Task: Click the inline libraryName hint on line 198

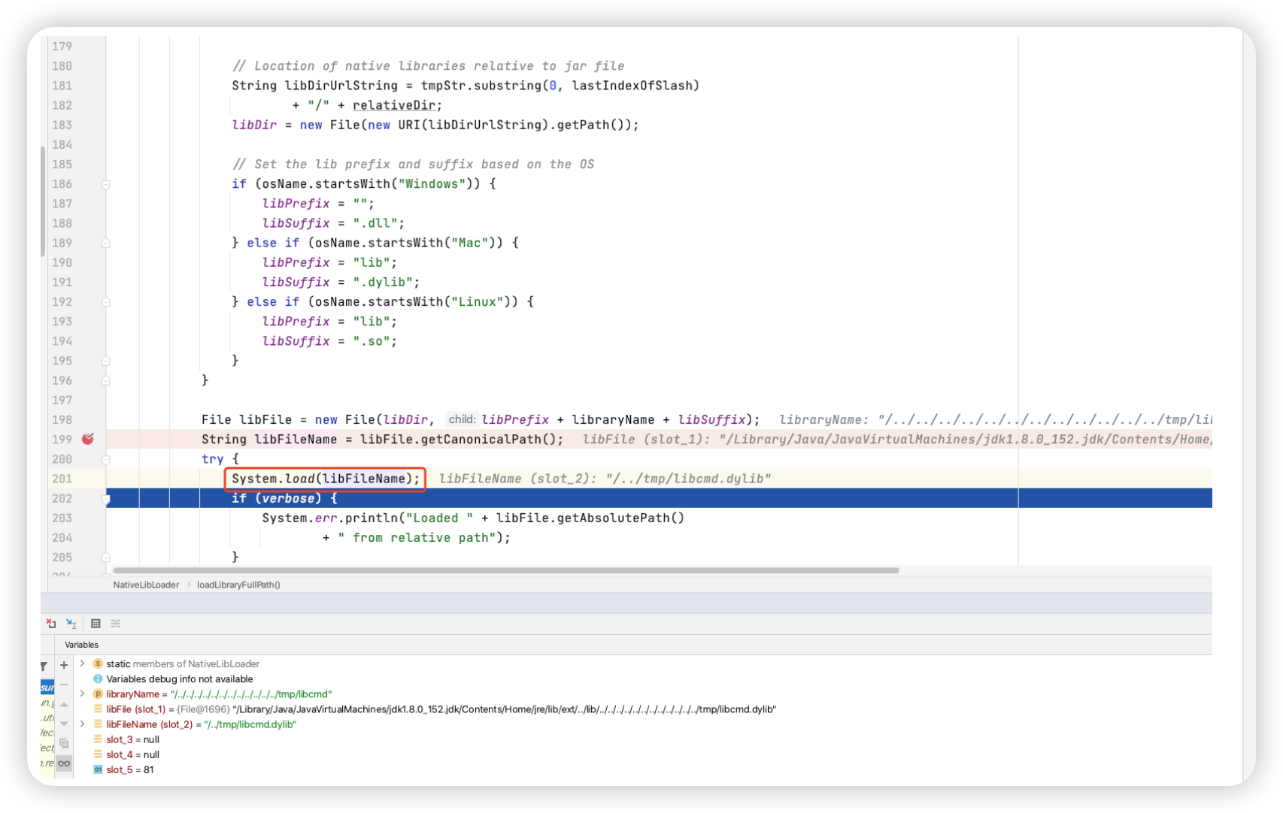Action: tap(995, 419)
